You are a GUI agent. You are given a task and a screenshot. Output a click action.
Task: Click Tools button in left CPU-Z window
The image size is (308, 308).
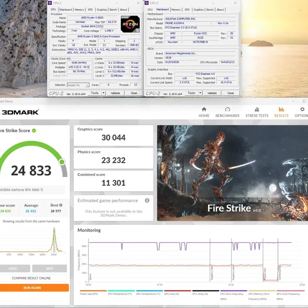coord(94,93)
